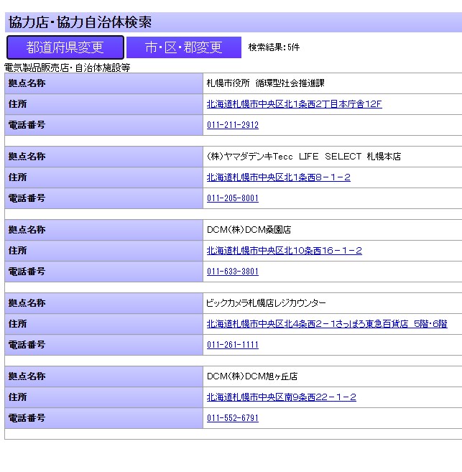
Task: Click the 電気製品販売店・自治体施設等 category label
Action: [67, 68]
